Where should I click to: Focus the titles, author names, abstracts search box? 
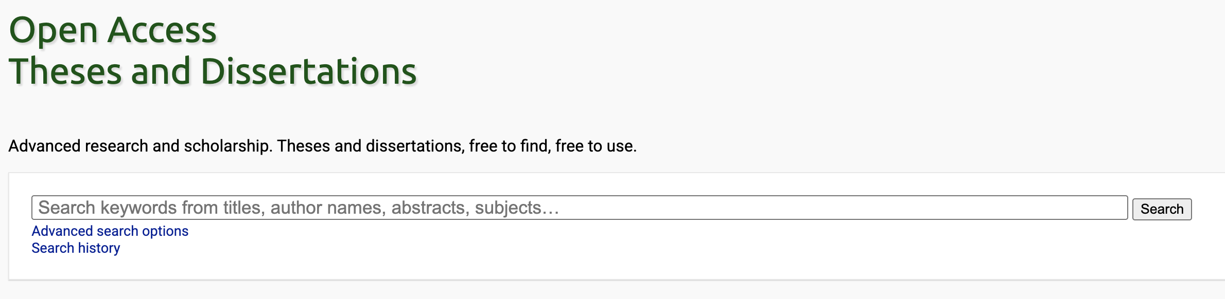click(x=579, y=208)
